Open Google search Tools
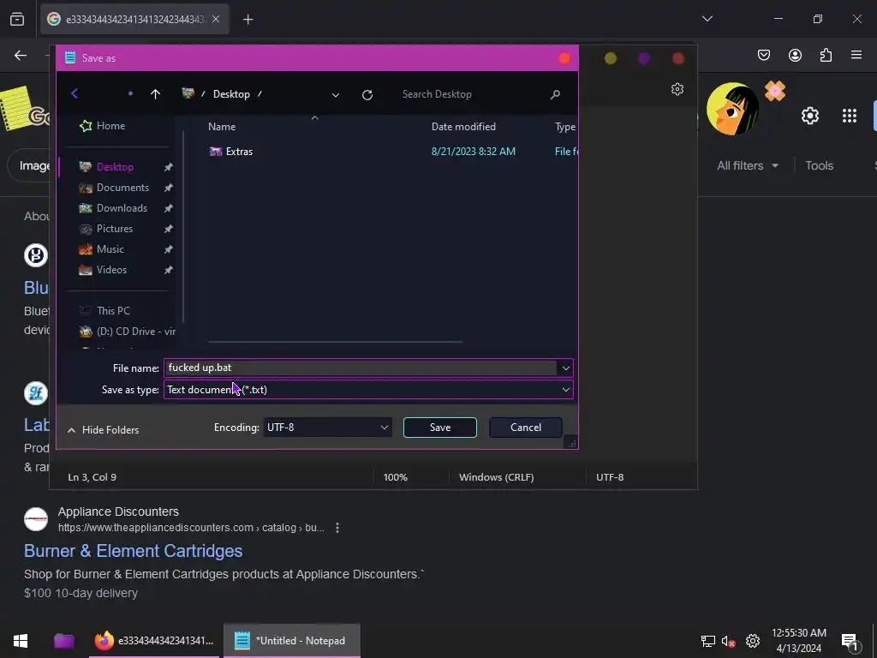 [819, 165]
